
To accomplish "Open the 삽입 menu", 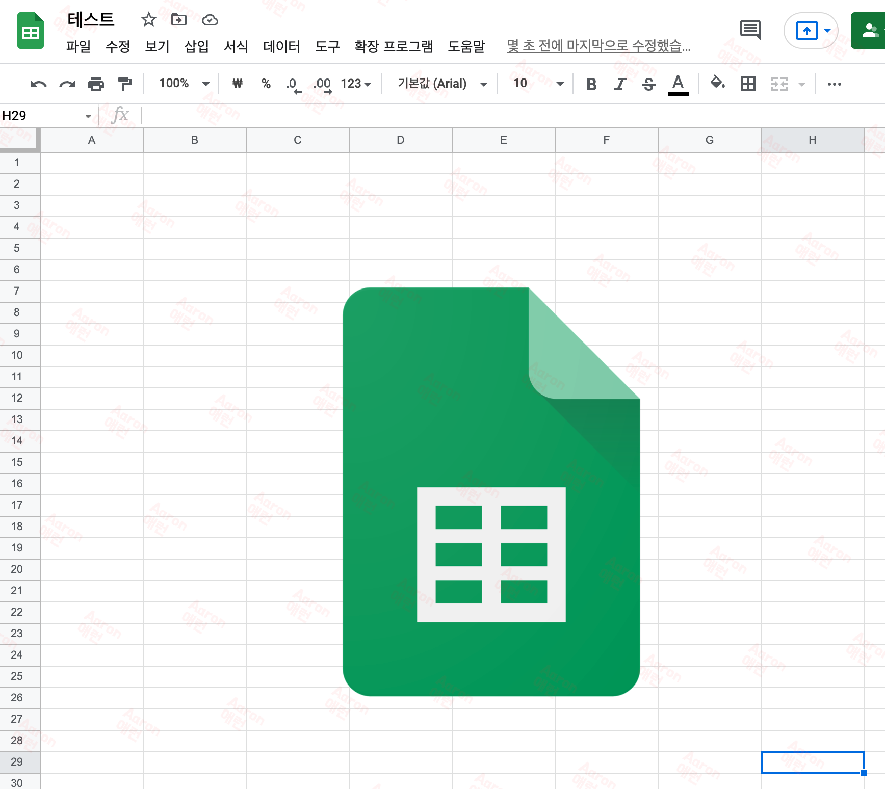I will point(197,46).
